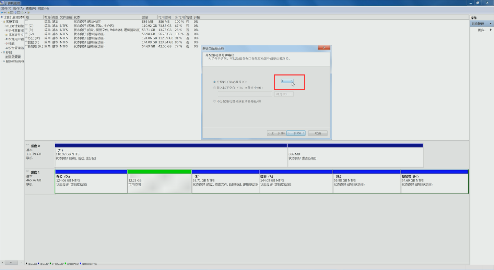This screenshot has height=270, width=494.
Task: Click 下一步(N) in the wizard
Action: 296,133
